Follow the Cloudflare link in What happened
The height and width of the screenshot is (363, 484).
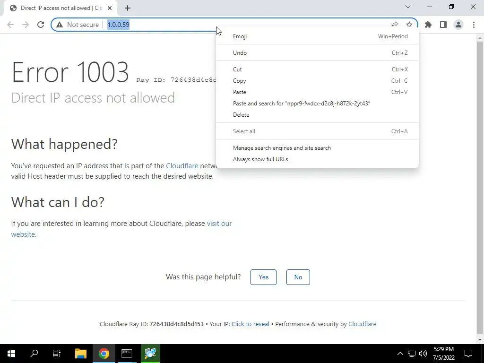(182, 166)
